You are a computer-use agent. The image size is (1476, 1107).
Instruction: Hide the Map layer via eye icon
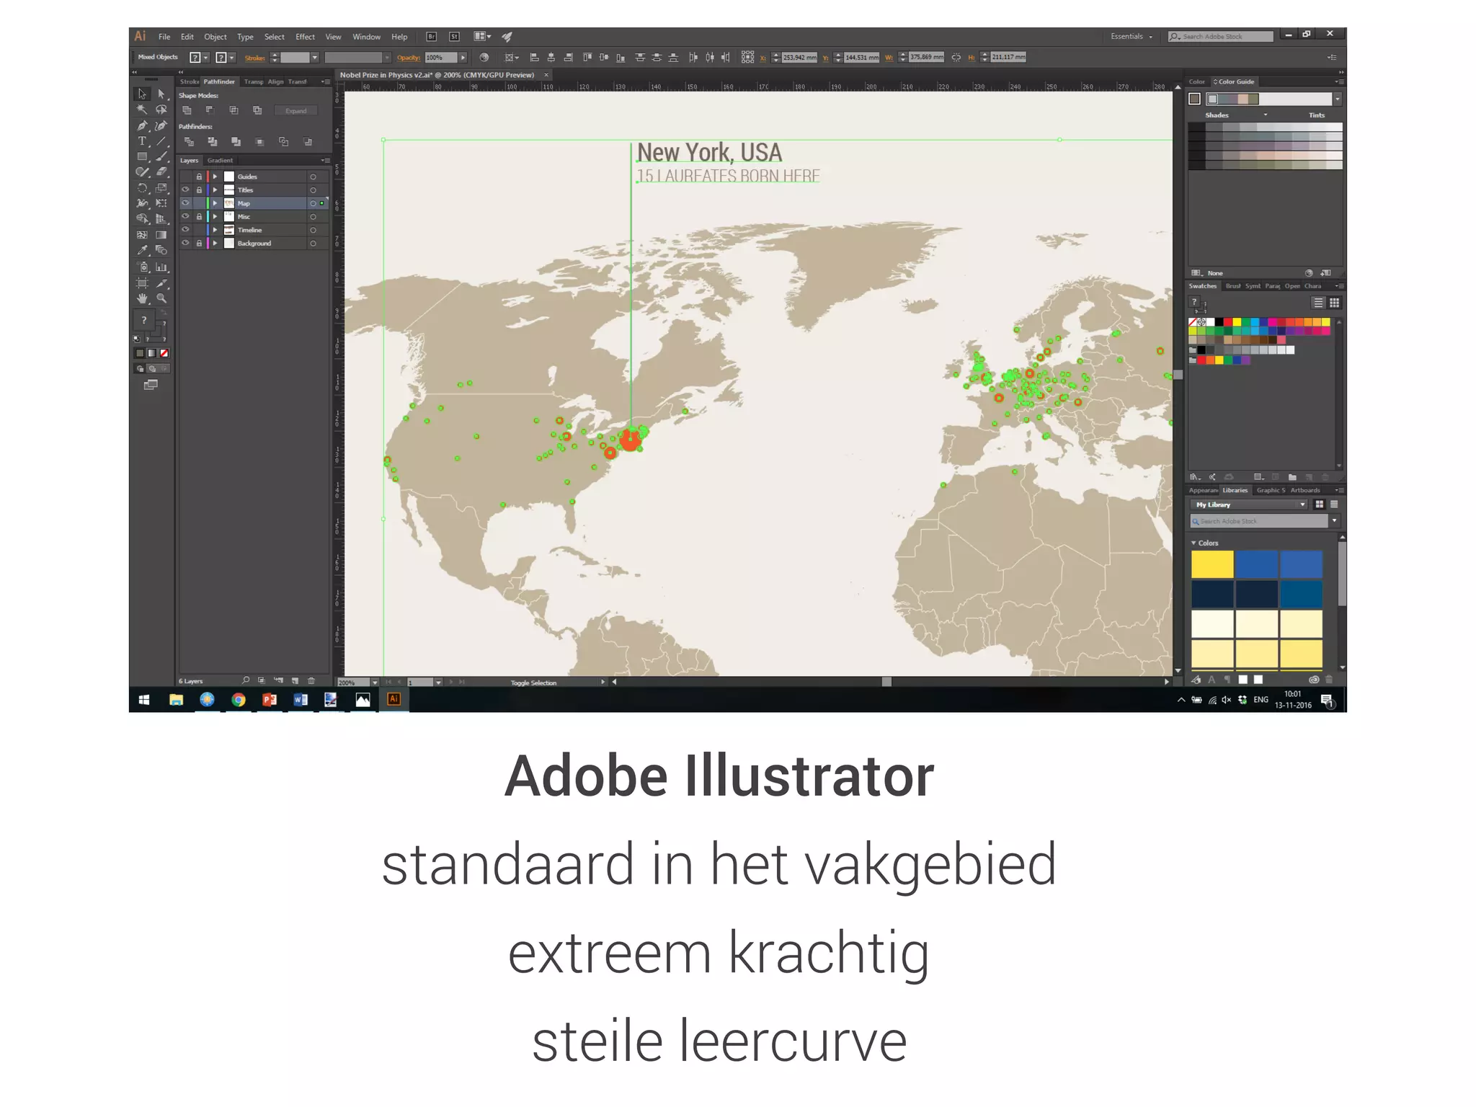(x=185, y=203)
